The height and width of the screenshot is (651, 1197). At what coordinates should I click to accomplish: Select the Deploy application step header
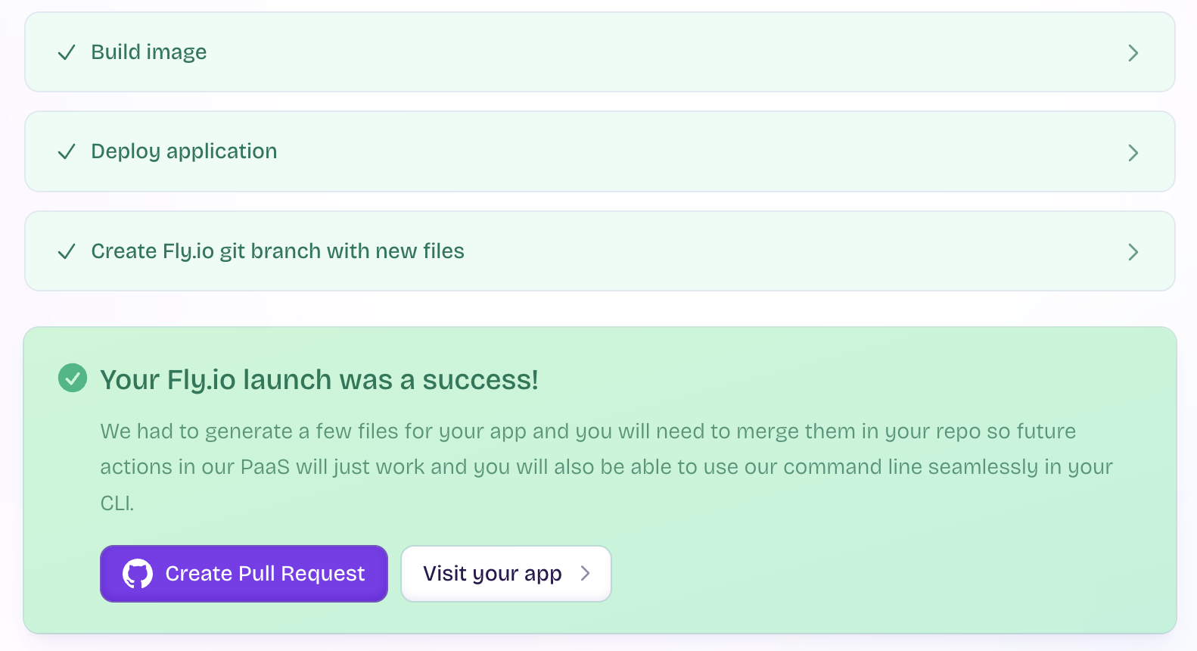pos(184,151)
